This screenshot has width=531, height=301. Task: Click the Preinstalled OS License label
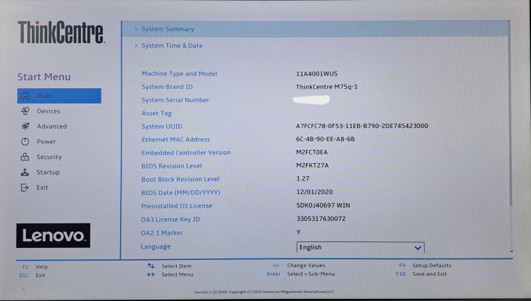point(177,206)
